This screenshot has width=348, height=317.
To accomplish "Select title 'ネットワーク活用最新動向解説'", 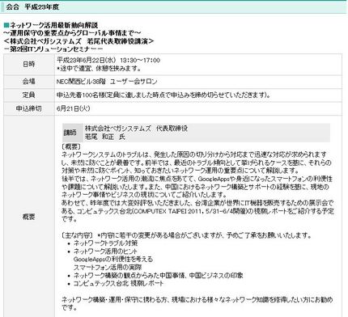I will coord(54,25).
